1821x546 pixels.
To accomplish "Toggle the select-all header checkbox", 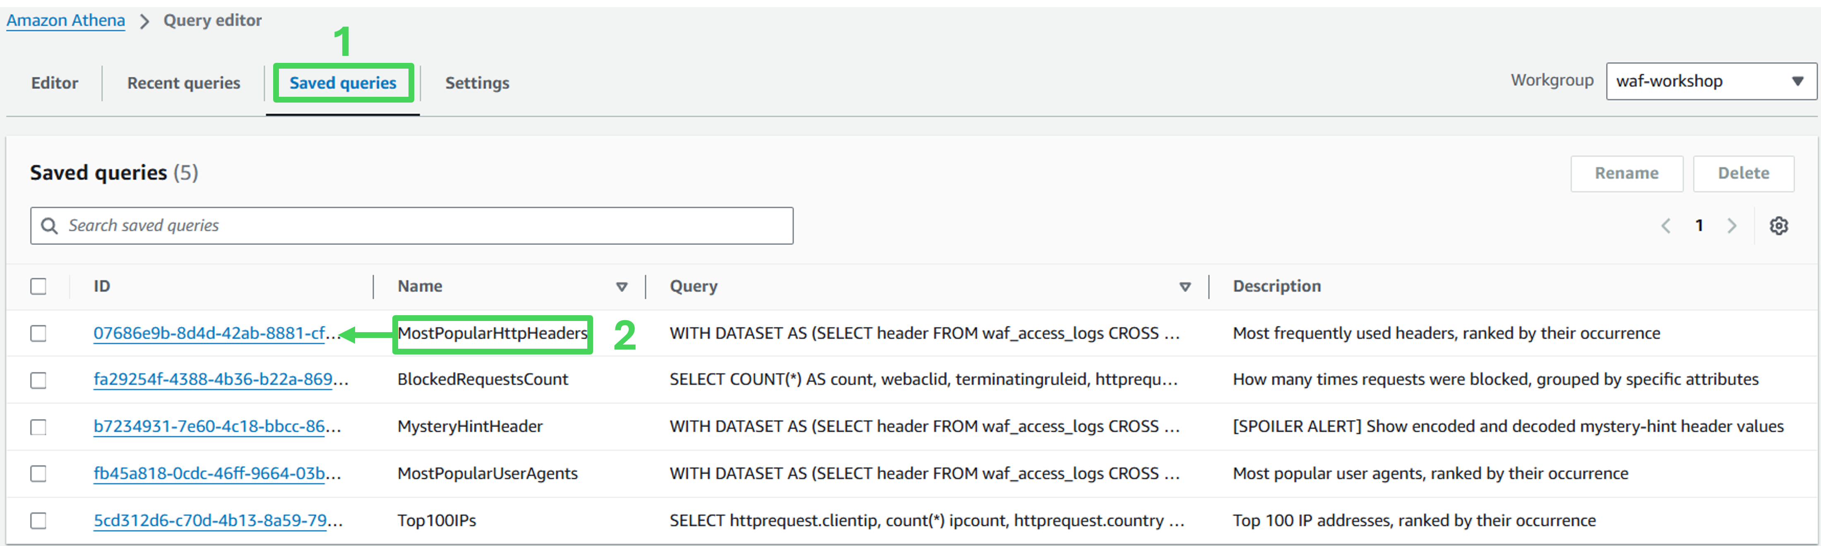I will tap(39, 286).
